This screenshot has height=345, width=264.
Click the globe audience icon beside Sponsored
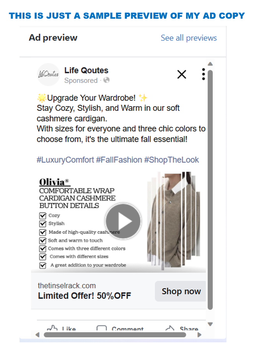106,80
